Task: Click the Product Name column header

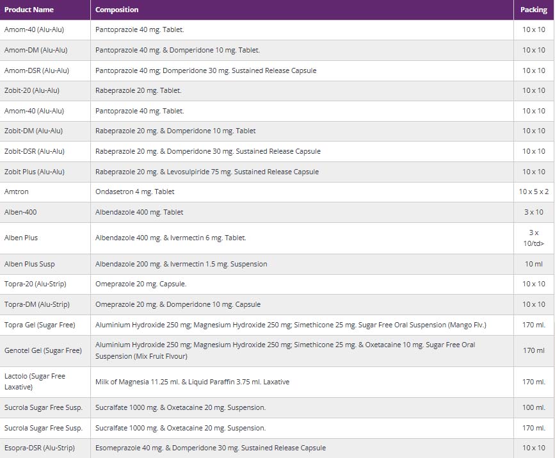Action: click(29, 10)
